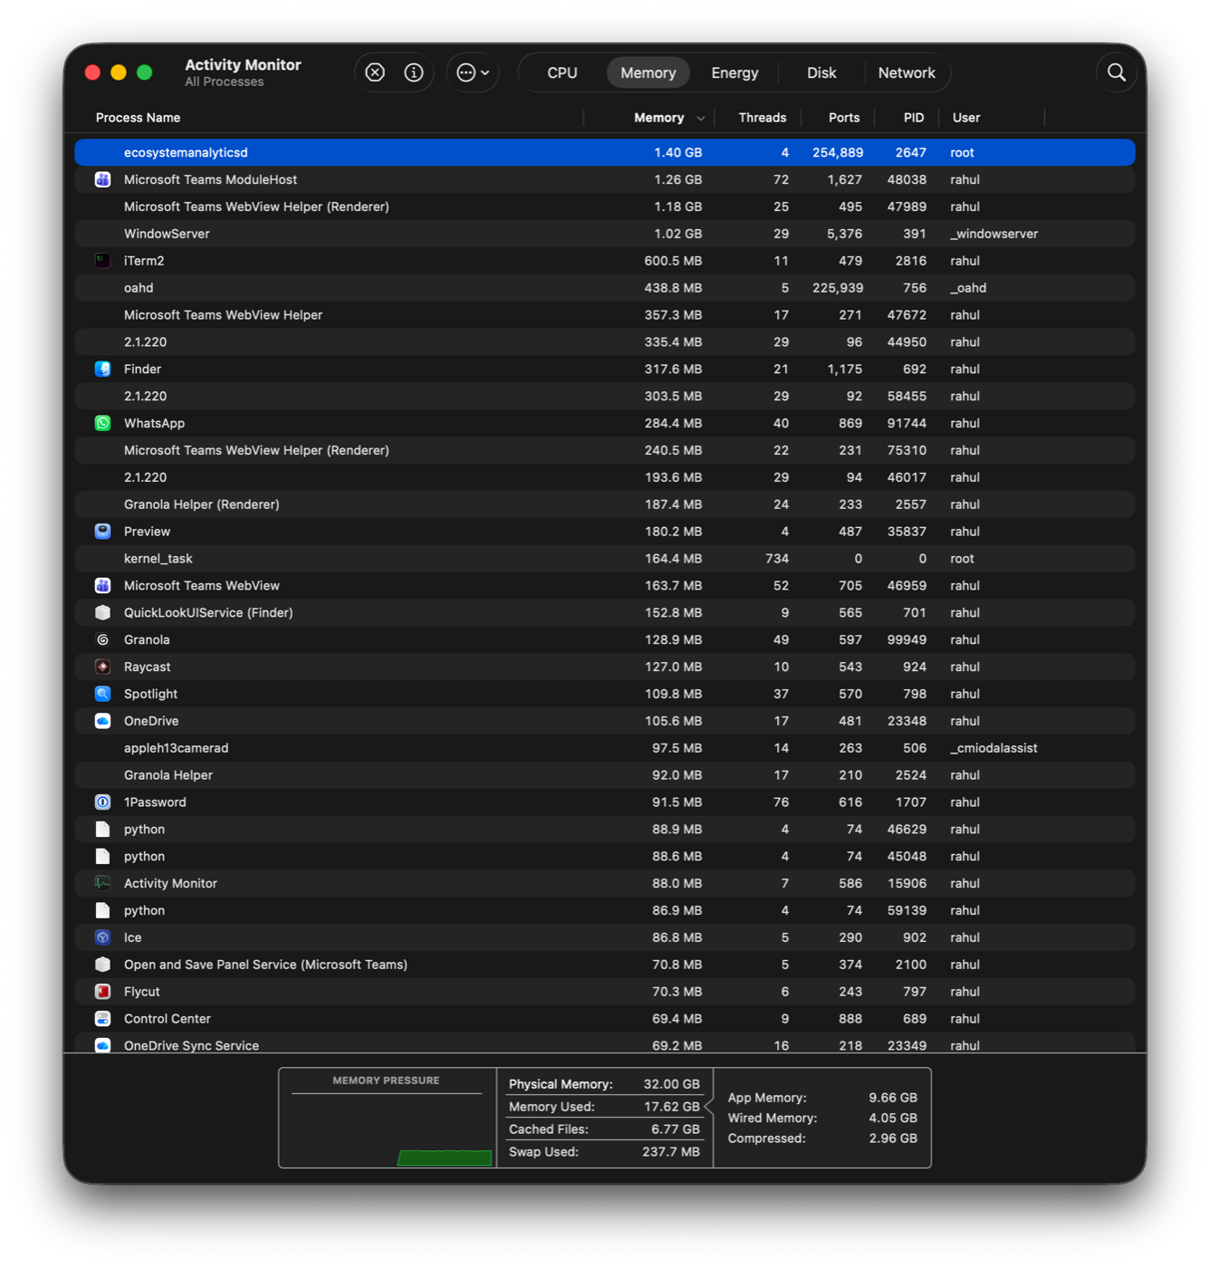This screenshot has height=1268, width=1210.
Task: Click the WhatsApp app icon
Action: [102, 423]
